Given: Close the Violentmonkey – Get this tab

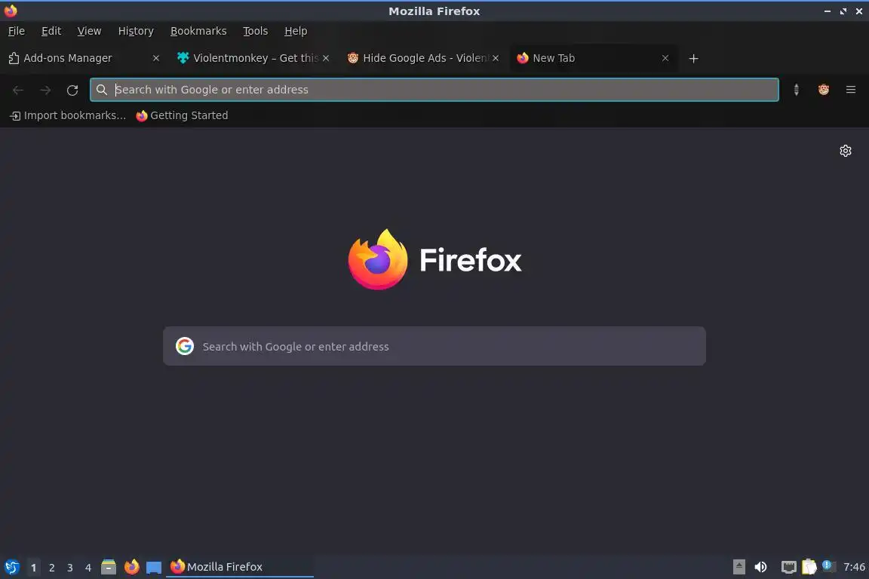Looking at the screenshot, I should (x=326, y=58).
